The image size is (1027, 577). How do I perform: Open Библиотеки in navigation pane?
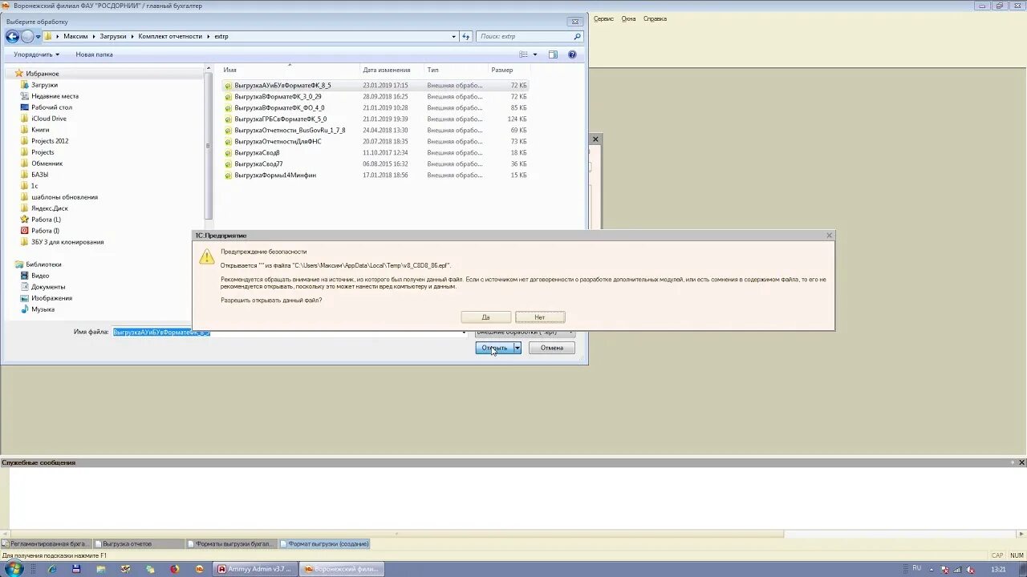point(43,264)
